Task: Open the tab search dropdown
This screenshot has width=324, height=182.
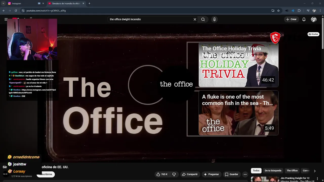Action: pos(3,4)
